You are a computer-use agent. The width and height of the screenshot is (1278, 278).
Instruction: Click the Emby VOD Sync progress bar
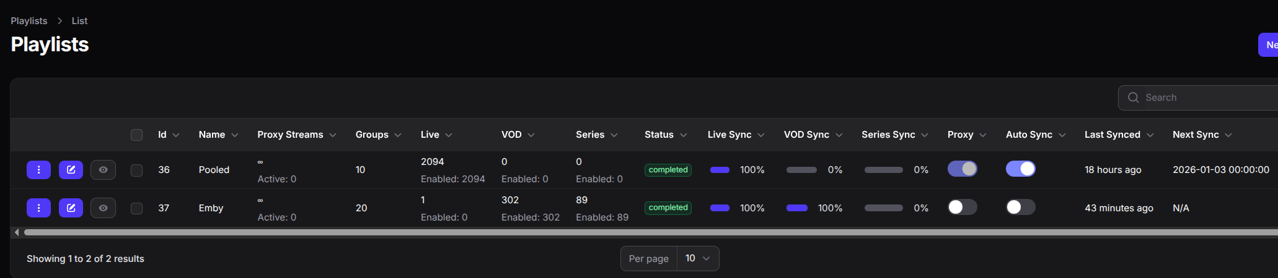[x=797, y=208]
